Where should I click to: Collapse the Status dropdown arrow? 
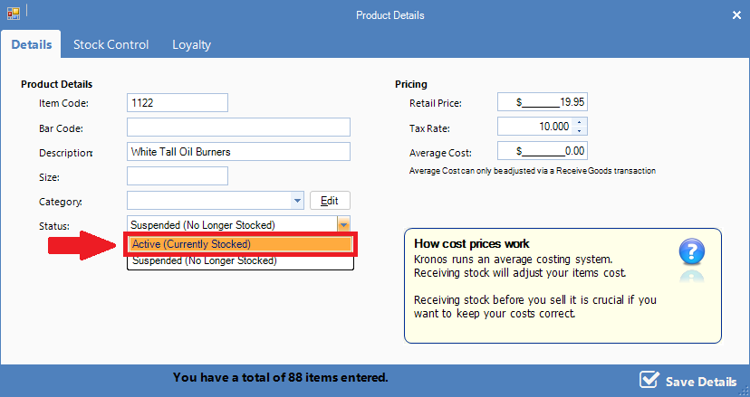(342, 225)
